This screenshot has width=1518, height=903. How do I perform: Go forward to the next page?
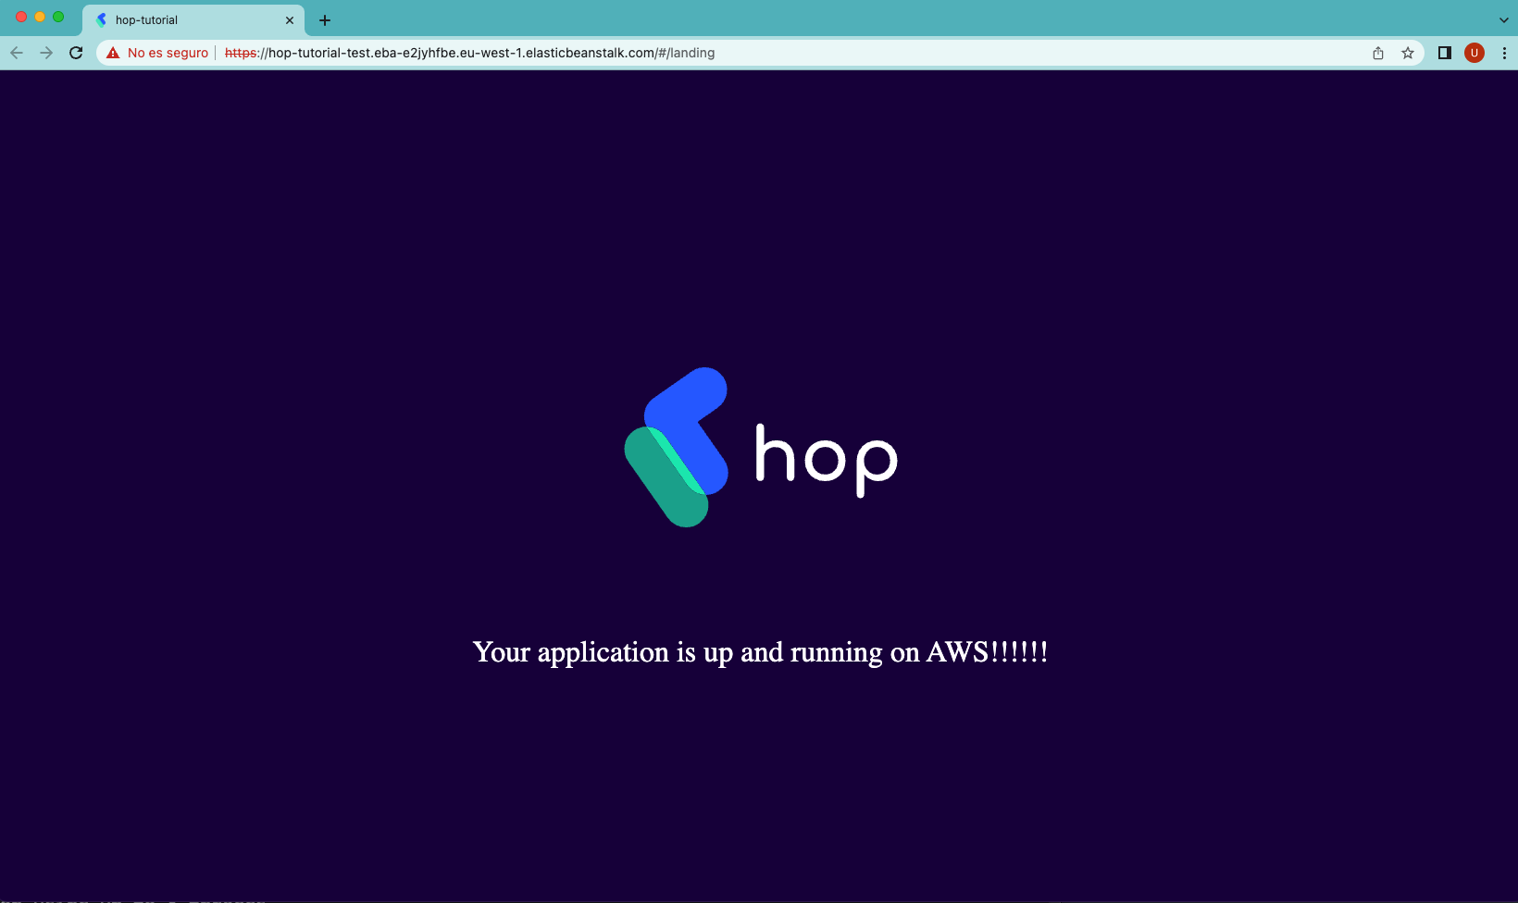(46, 53)
